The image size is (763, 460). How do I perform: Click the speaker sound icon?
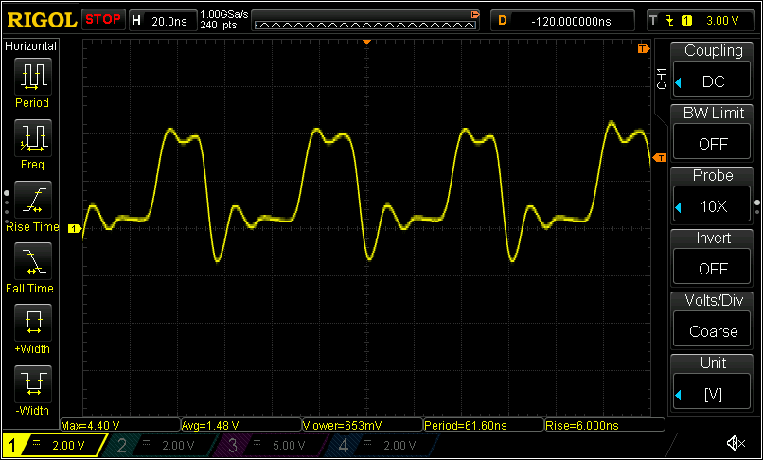tap(735, 443)
